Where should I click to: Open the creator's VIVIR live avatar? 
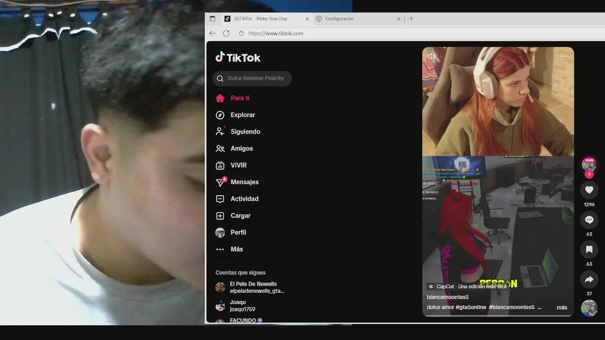tap(589, 164)
